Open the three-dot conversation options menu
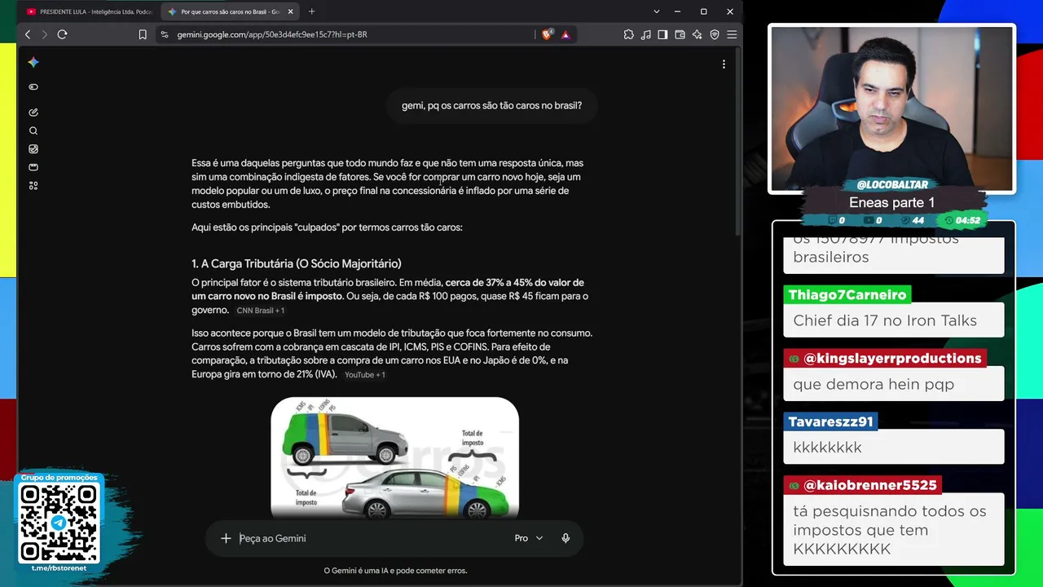1043x587 pixels. coord(724,64)
